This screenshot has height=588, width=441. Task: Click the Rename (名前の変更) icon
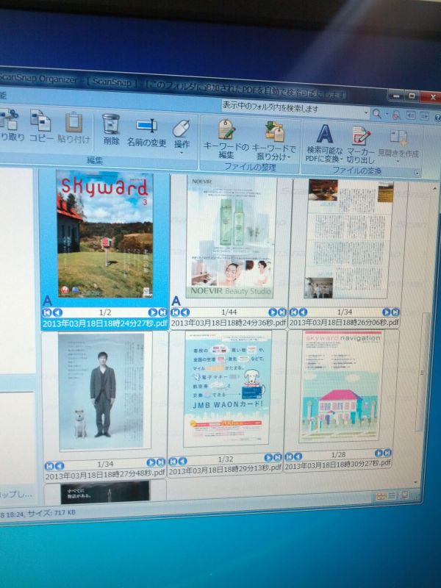(146, 126)
